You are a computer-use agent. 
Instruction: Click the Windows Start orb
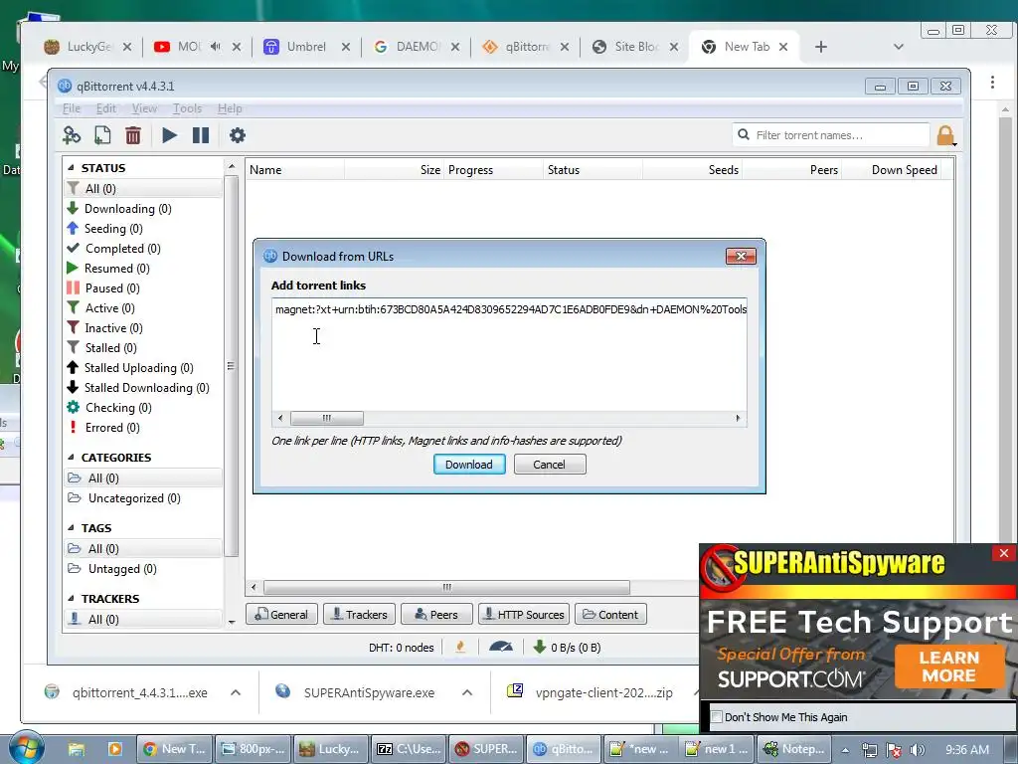tap(25, 748)
